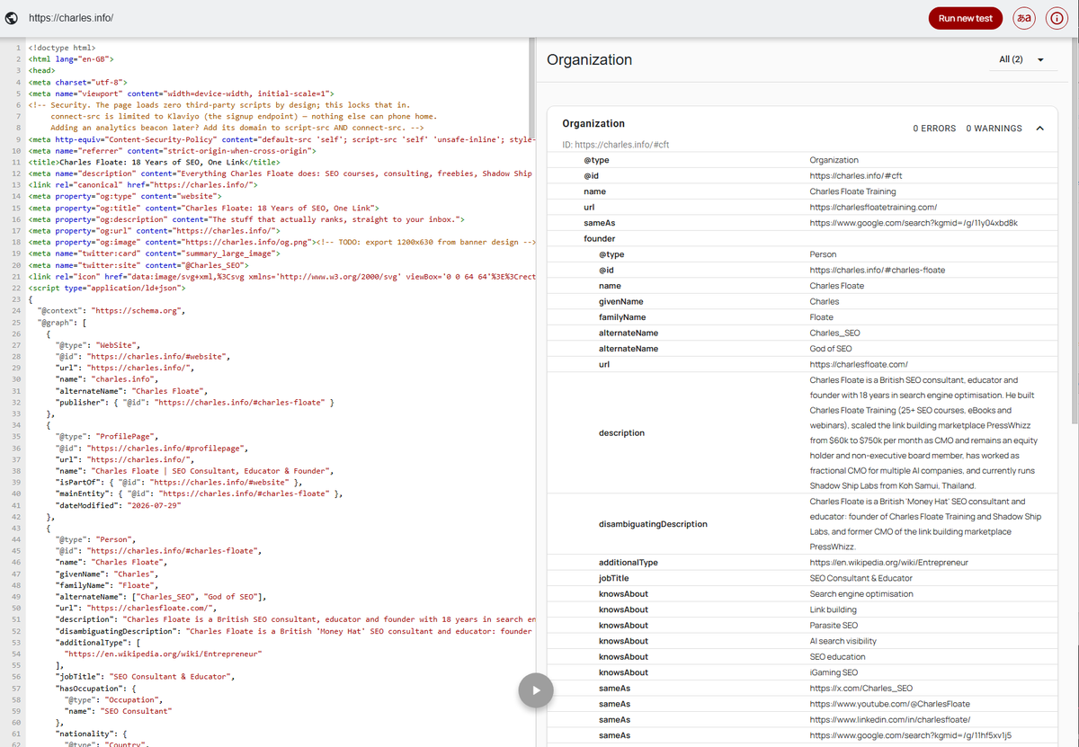Open the language selector icon

point(1023,18)
